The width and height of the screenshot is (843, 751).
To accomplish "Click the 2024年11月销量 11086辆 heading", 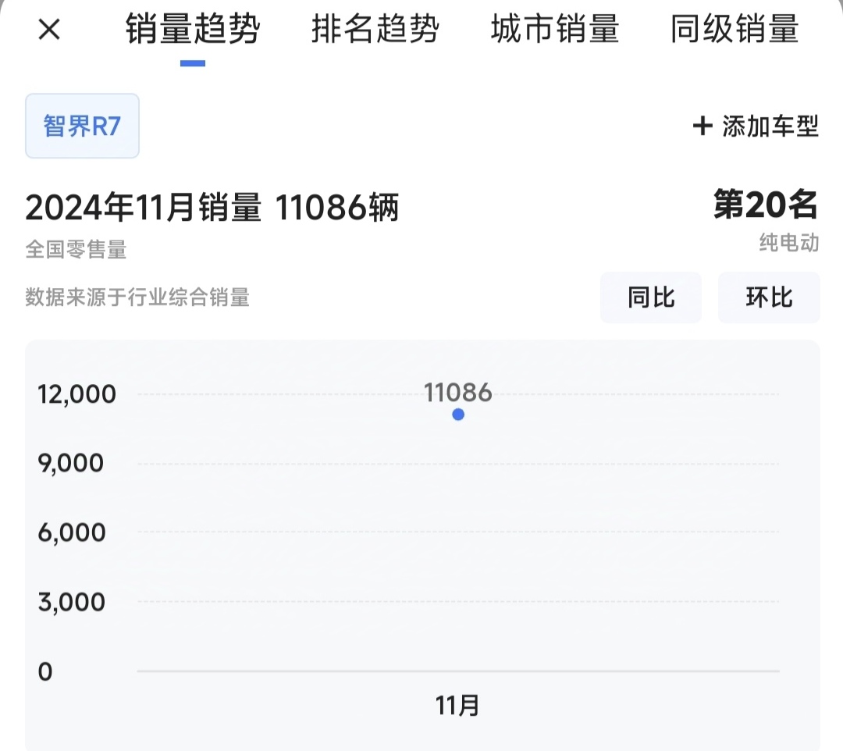I will (212, 208).
